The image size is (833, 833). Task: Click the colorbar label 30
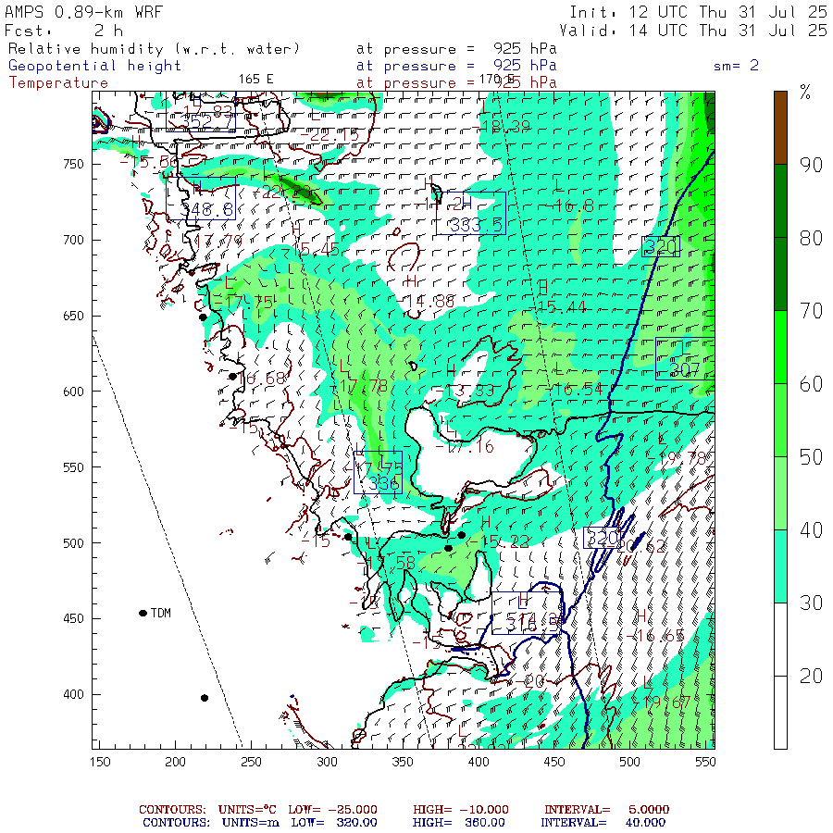(x=811, y=603)
